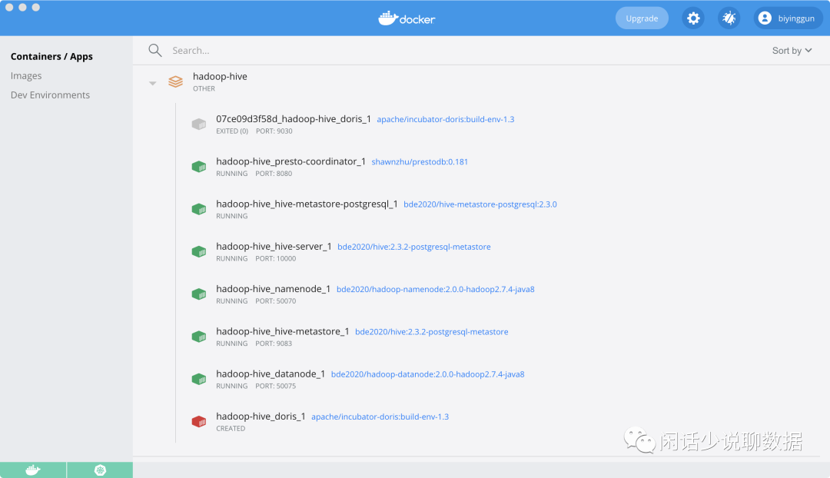Image resolution: width=830 pixels, height=478 pixels.
Task: Click the green container icon of hive-metastore_1
Action: [199, 336]
